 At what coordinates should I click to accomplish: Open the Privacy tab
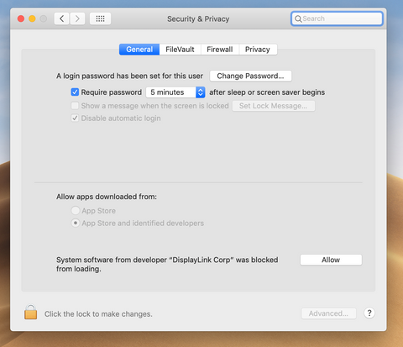point(258,50)
